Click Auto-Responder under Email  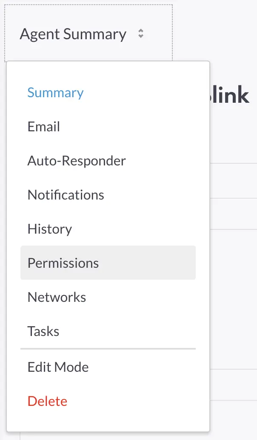pyautogui.click(x=77, y=161)
